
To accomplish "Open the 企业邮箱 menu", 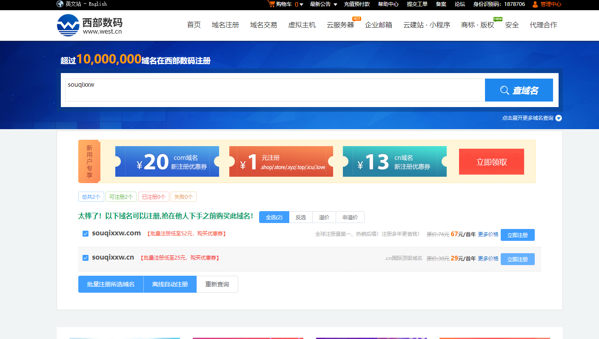I will (379, 25).
